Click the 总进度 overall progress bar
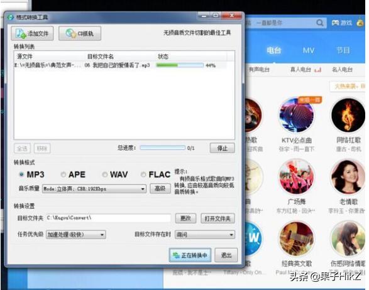 (163, 148)
